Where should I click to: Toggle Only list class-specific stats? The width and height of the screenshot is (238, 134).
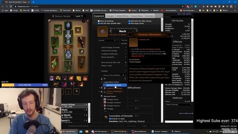99,23
